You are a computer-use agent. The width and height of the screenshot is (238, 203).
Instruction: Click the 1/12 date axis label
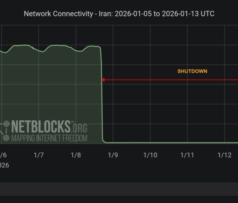pyautogui.click(x=224, y=155)
